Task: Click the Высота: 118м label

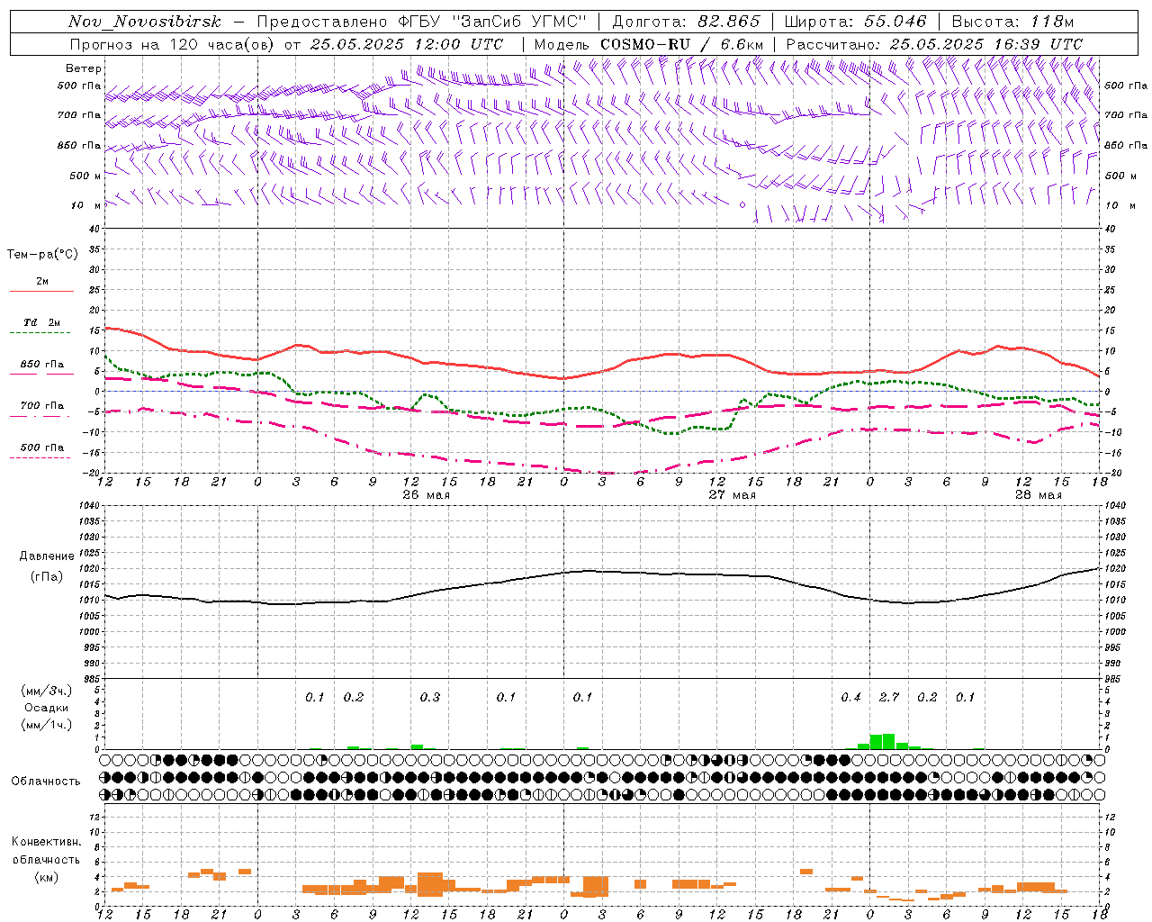Action: (1012, 22)
